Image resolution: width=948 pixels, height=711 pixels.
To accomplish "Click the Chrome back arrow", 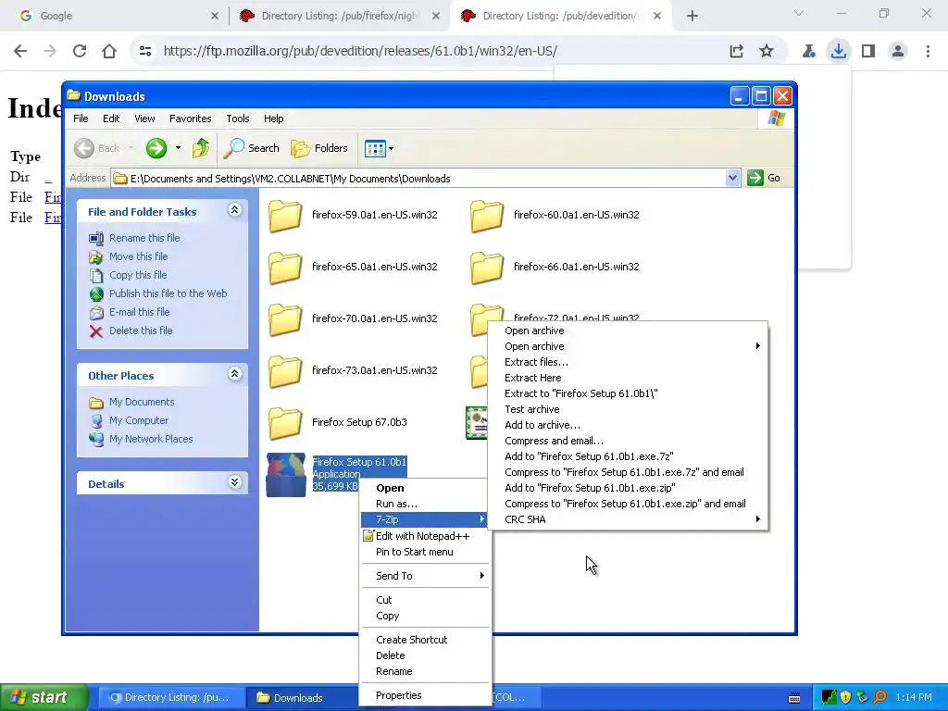I will [20, 51].
